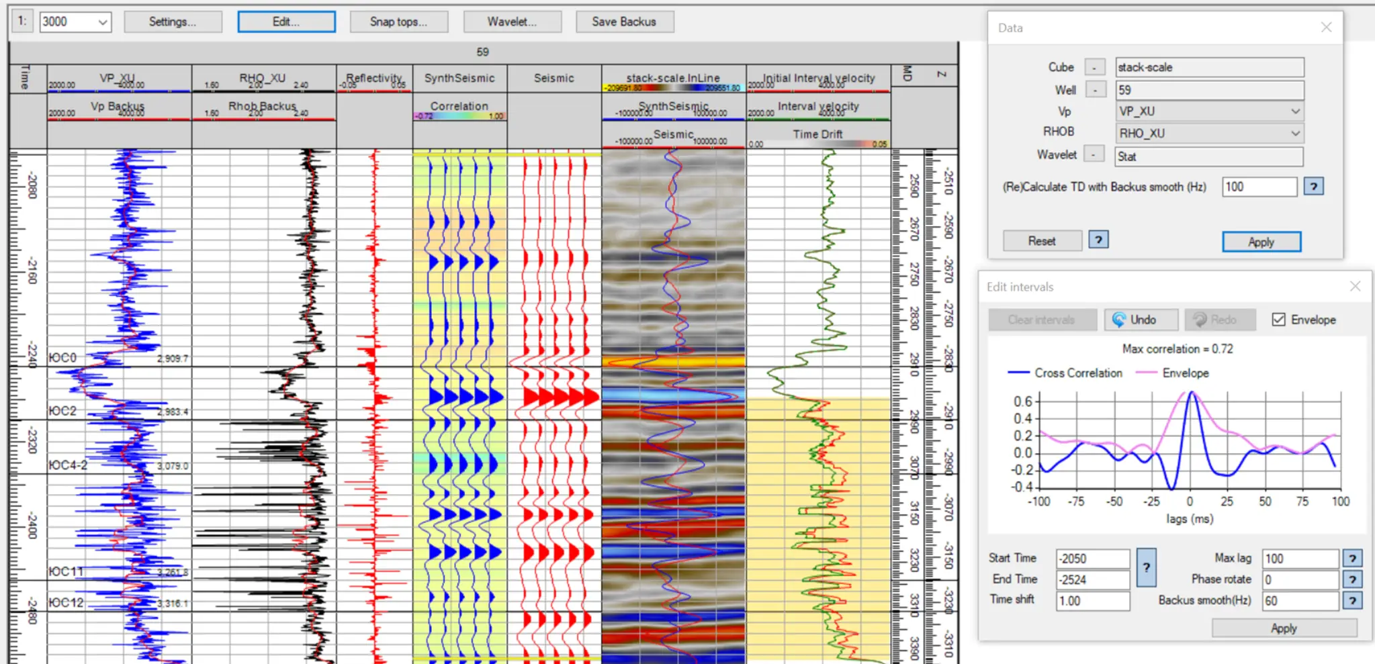Screen dimensions: 1375x664
Task: Open help next to Reset button
Action: point(1098,240)
